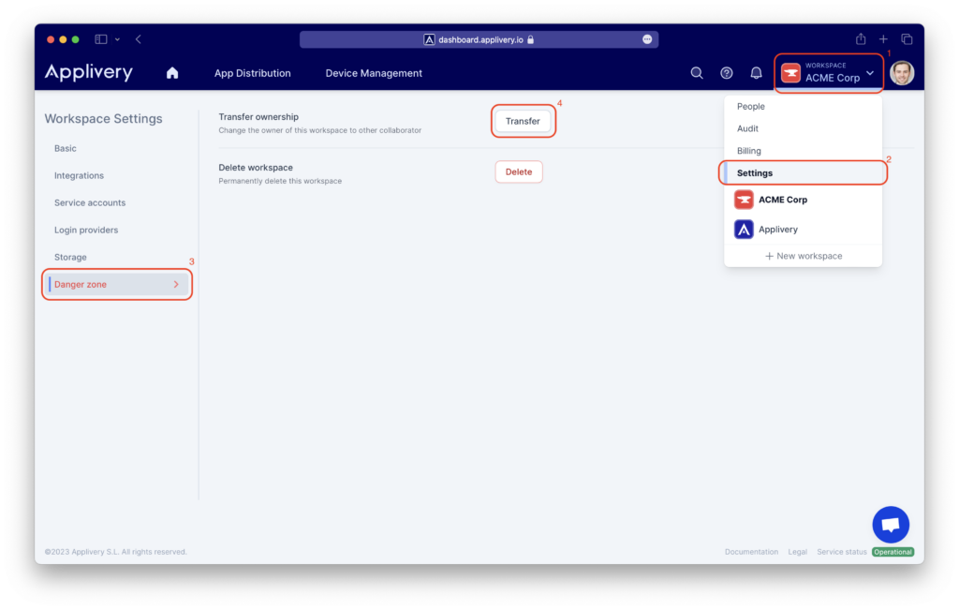The image size is (959, 610).
Task: Switch to the Applivery workspace
Action: pos(803,230)
